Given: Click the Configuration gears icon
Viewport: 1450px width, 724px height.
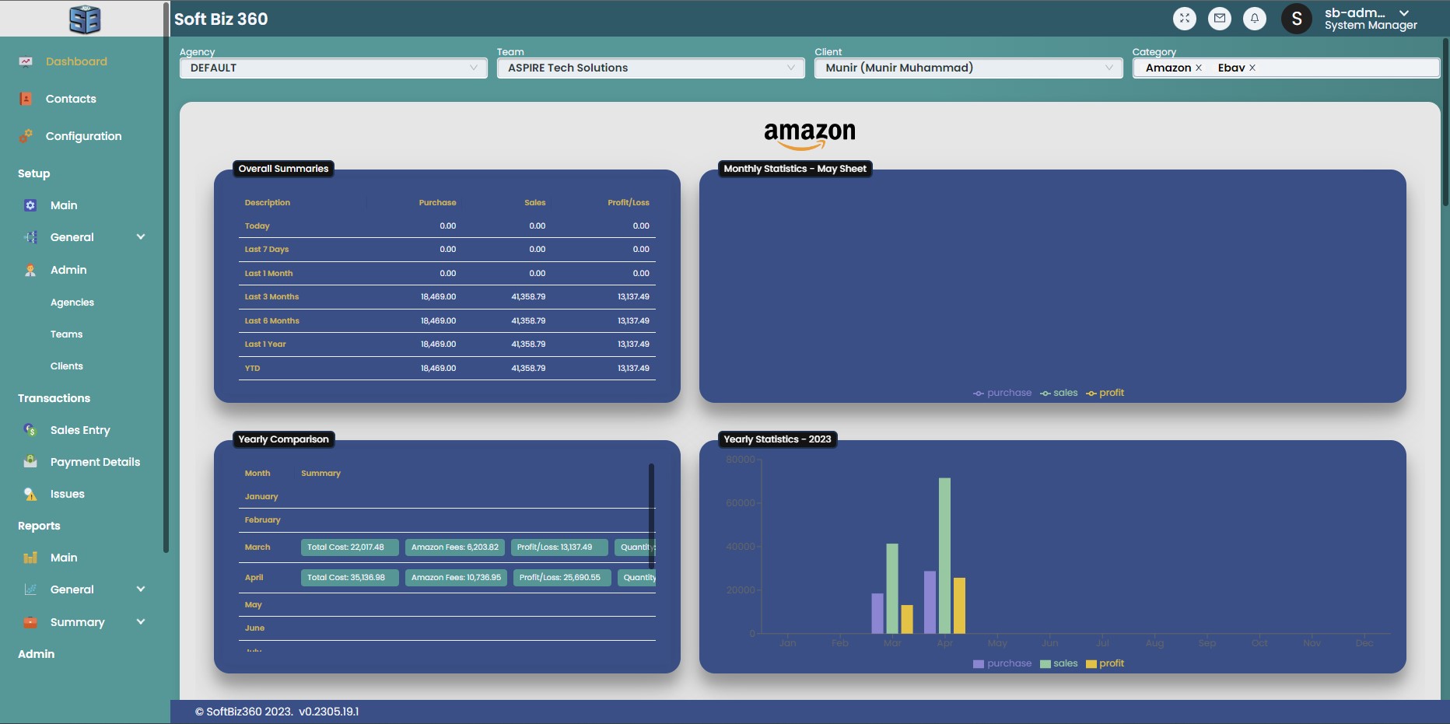Looking at the screenshot, I should tap(26, 136).
